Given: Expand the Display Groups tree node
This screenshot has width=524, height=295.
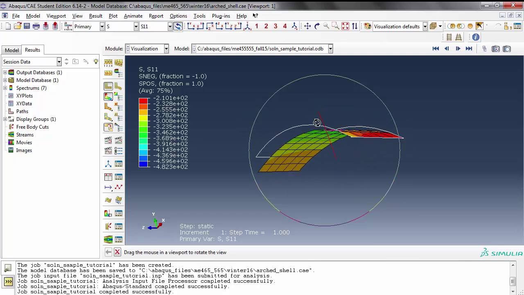Looking at the screenshot, I should click(5, 119).
